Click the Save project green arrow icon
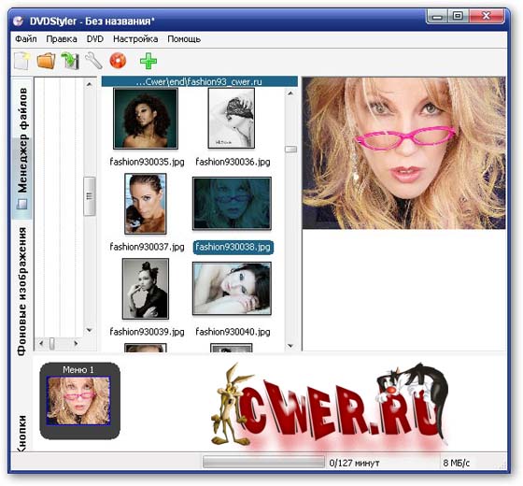Screen dimensions: 523x486 click(x=70, y=61)
